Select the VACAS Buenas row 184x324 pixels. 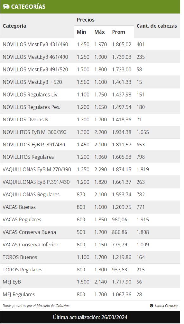pyautogui.click(x=90, y=207)
